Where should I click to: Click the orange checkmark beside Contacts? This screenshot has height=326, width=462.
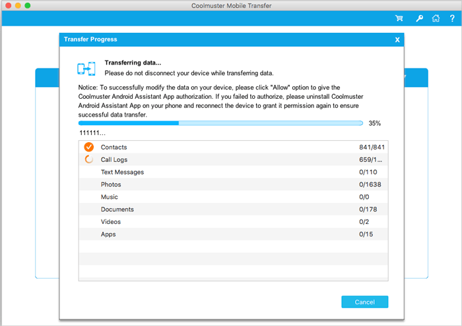click(89, 147)
